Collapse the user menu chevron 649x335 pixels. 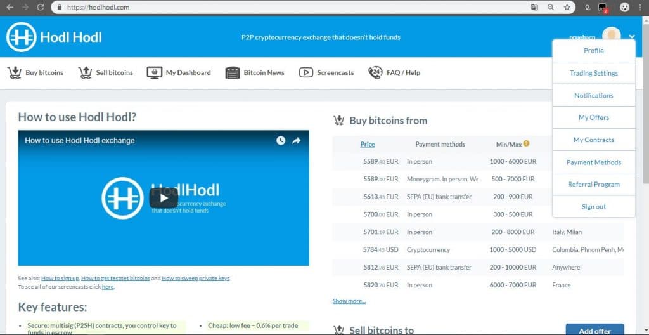[631, 36]
